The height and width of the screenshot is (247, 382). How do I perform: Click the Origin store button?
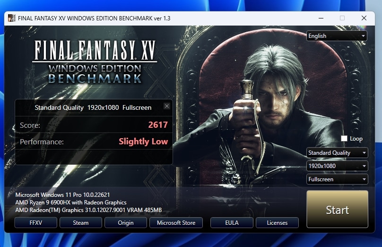click(126, 222)
